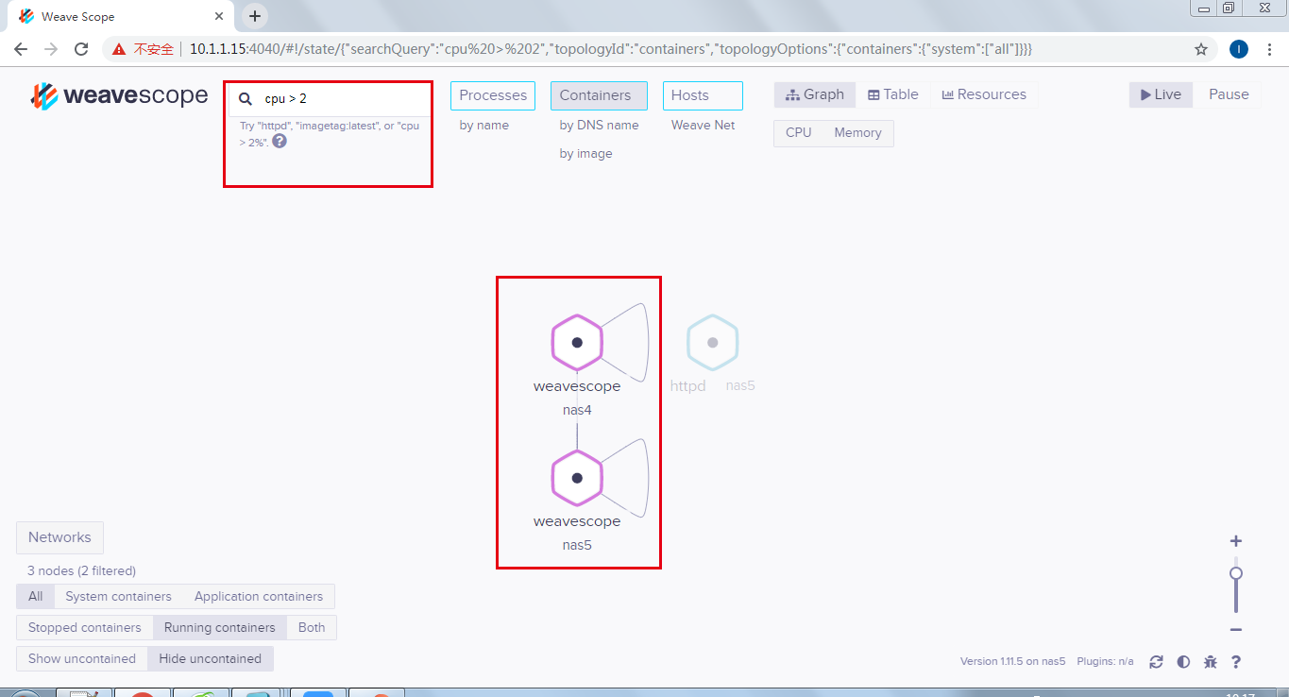The height and width of the screenshot is (697, 1289).
Task: Choose Hide uncontained option
Action: pos(210,659)
